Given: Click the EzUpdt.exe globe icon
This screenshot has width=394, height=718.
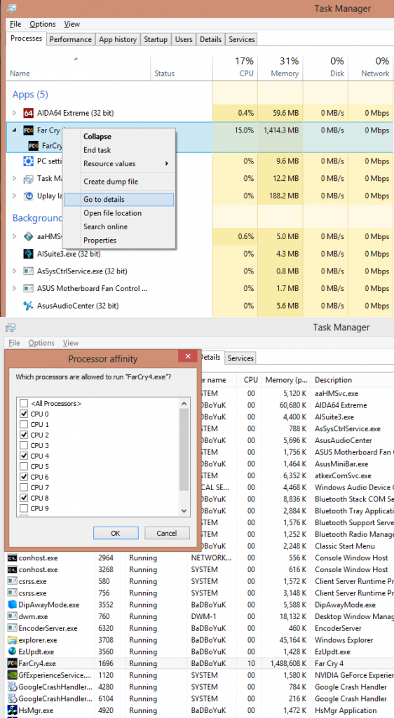Looking at the screenshot, I should point(12,651).
